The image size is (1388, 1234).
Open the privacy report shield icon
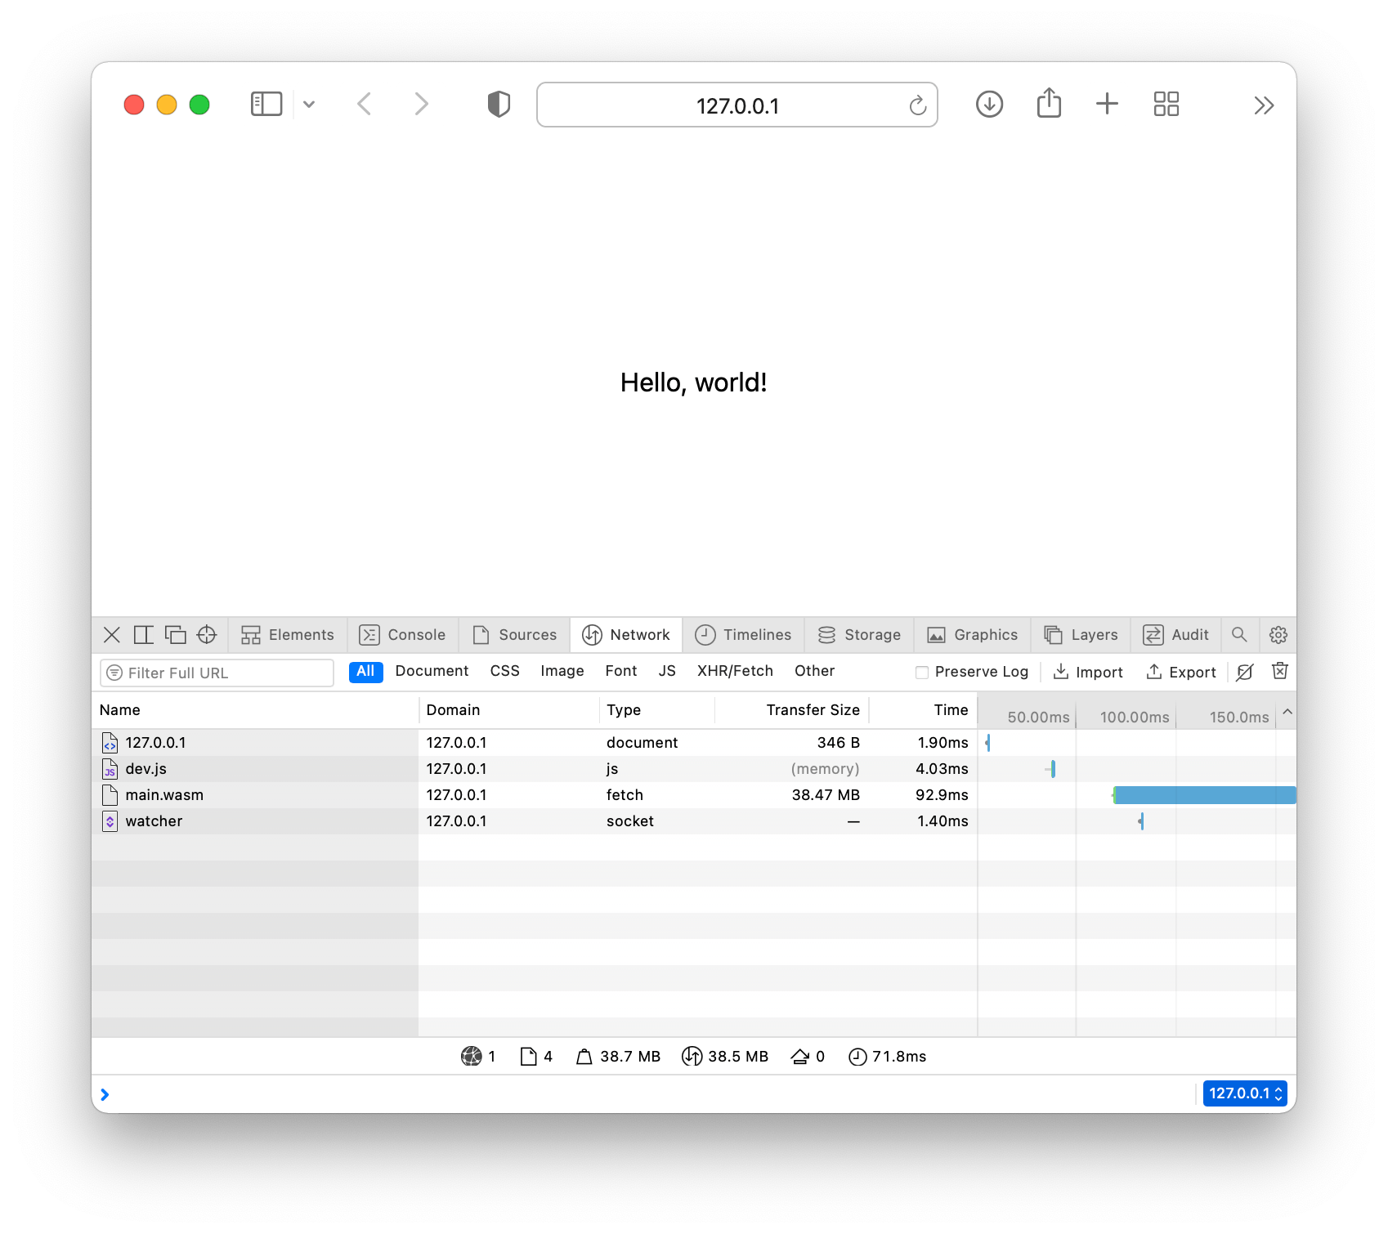(499, 104)
